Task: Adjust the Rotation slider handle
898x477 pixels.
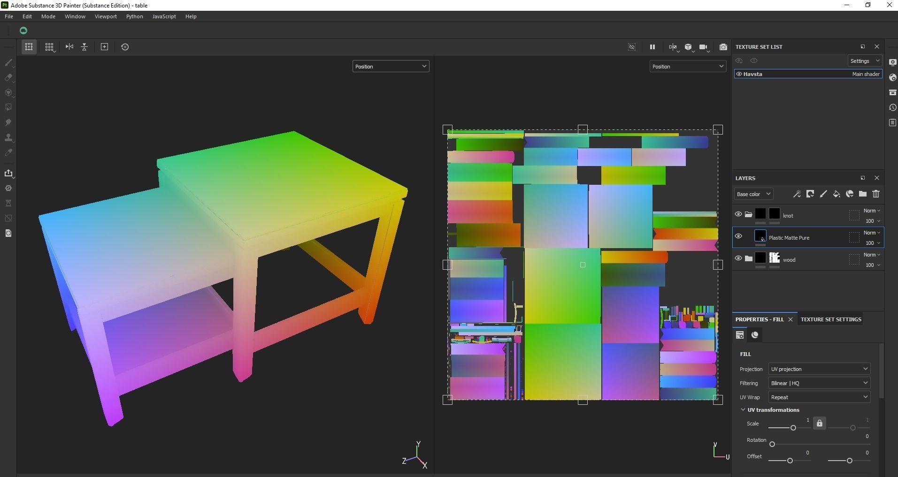Action: pos(772,444)
